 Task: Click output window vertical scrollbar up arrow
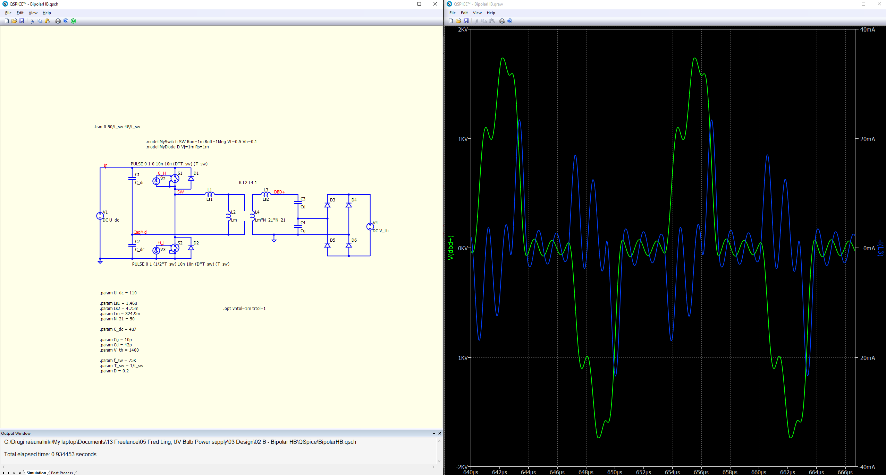point(439,441)
